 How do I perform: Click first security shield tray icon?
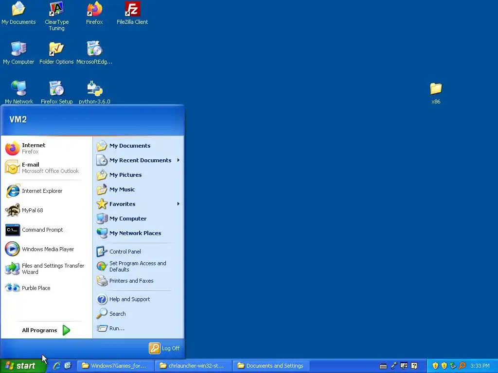(435, 366)
